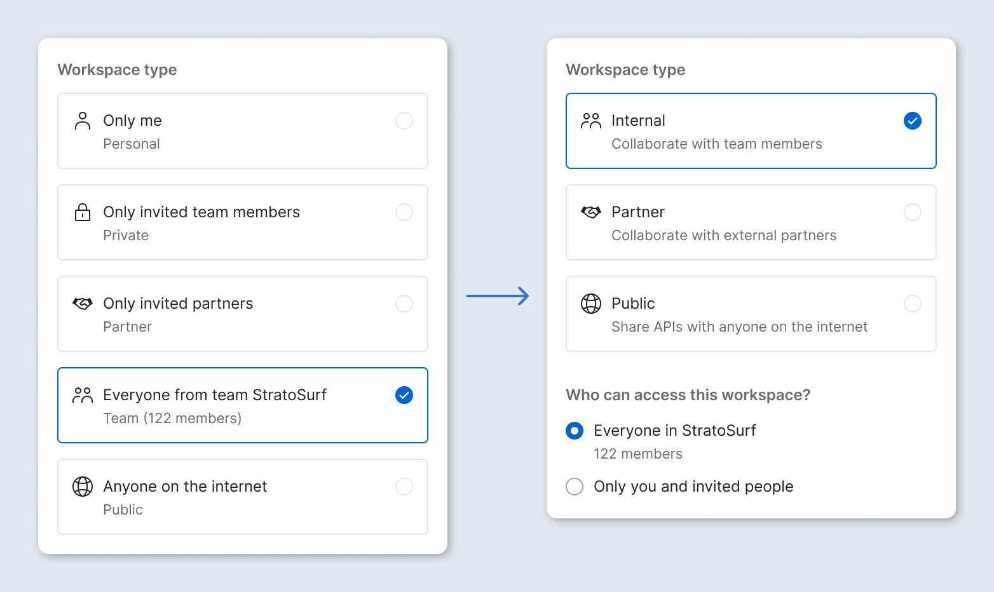Select the Partner workspace radio circle

pyautogui.click(x=913, y=212)
